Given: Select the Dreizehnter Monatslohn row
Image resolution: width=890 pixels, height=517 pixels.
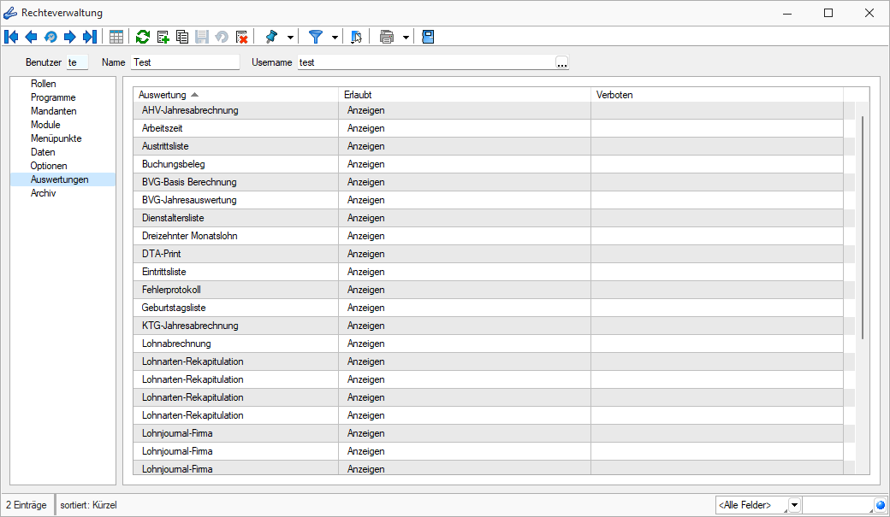Looking at the screenshot, I should pos(488,236).
